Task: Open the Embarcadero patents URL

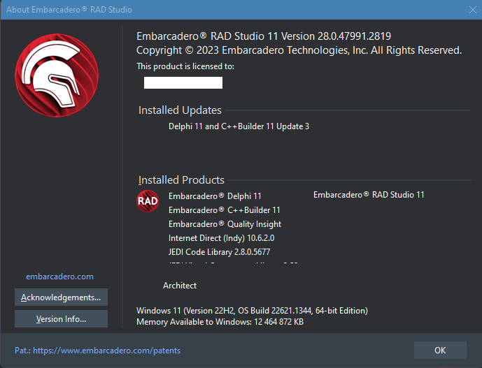Action: (106, 351)
